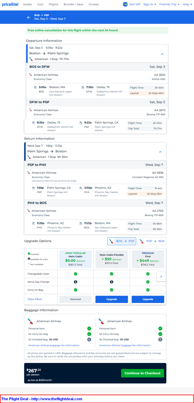Open left American Airlines baggage fee information link
The image size is (194, 403).
click(54, 345)
